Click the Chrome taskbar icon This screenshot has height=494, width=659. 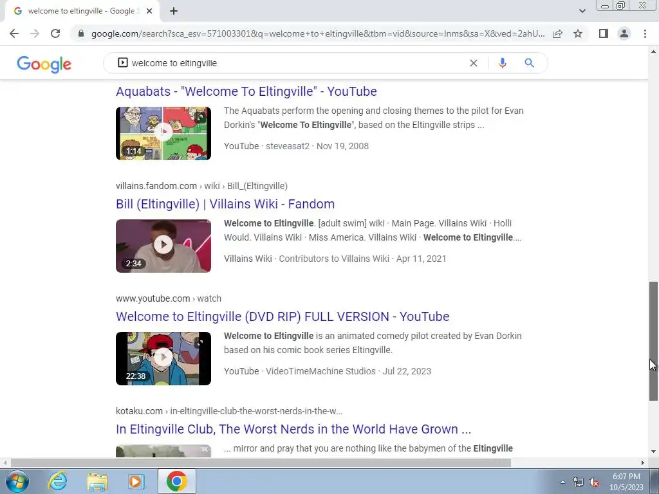point(176,481)
